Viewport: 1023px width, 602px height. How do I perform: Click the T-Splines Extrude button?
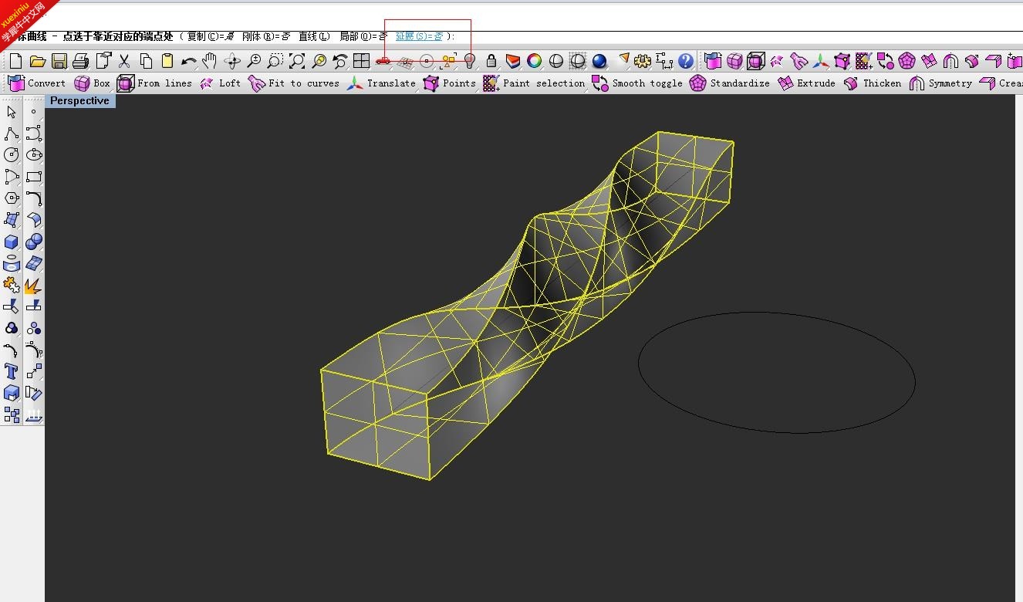(x=806, y=83)
